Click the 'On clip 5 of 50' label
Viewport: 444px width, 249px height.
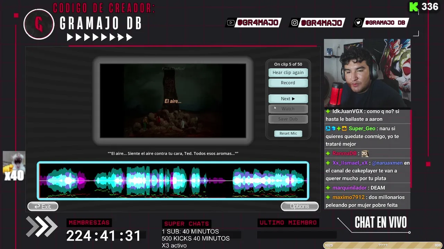pyautogui.click(x=288, y=64)
